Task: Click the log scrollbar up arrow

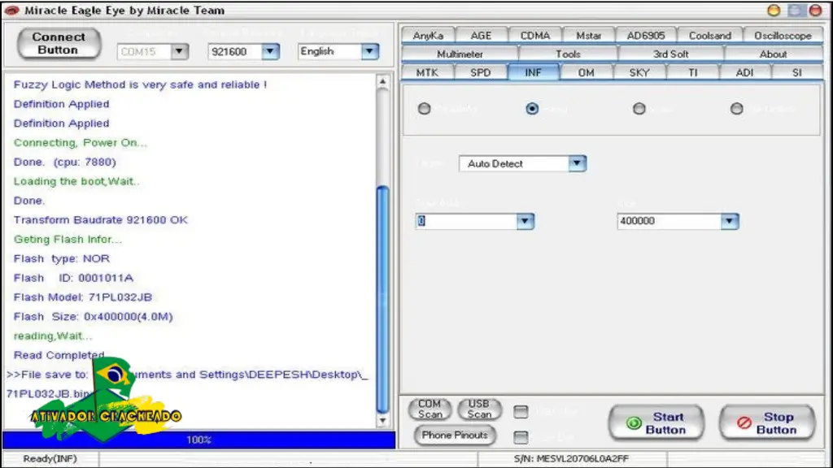Action: [x=382, y=82]
